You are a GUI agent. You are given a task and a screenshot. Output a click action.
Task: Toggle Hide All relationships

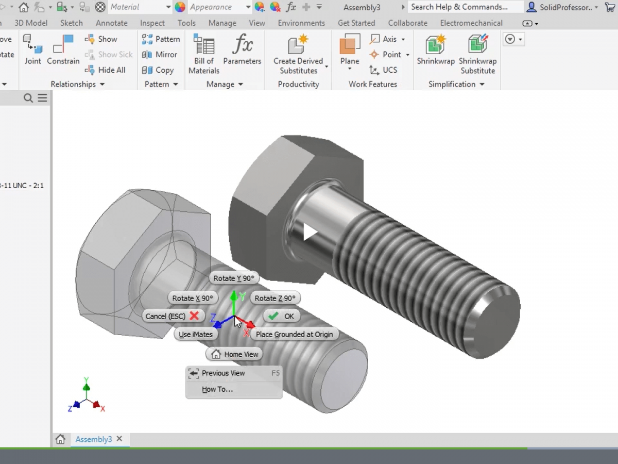[106, 70]
